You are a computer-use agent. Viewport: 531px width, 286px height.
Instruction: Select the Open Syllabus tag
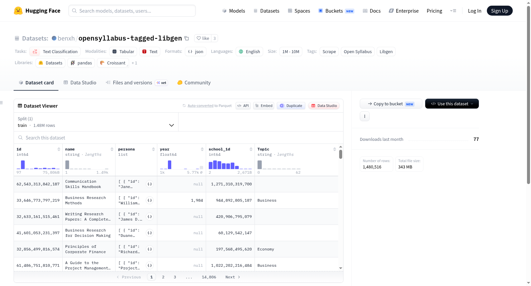358,51
